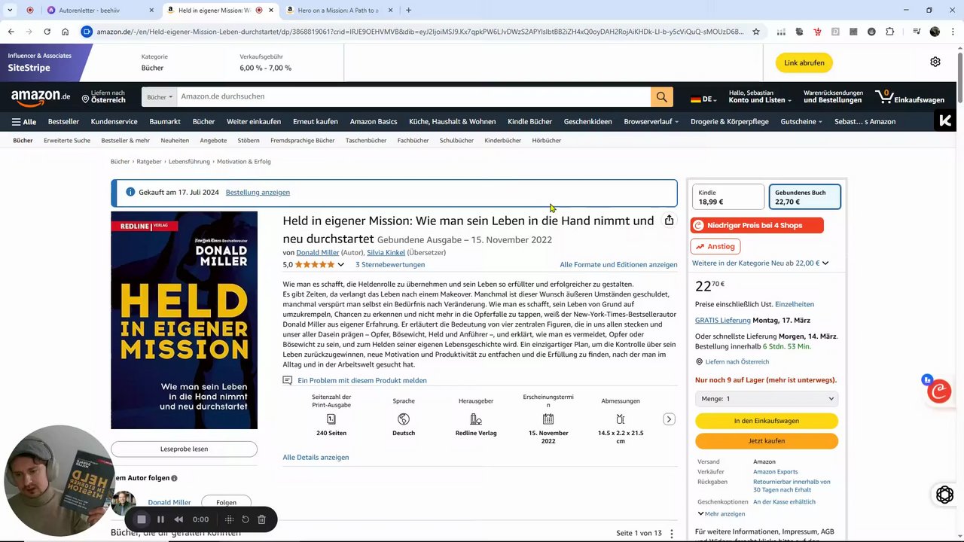
Task: Open Browserverlauf dropdown in the nav bar
Action: 651,121
